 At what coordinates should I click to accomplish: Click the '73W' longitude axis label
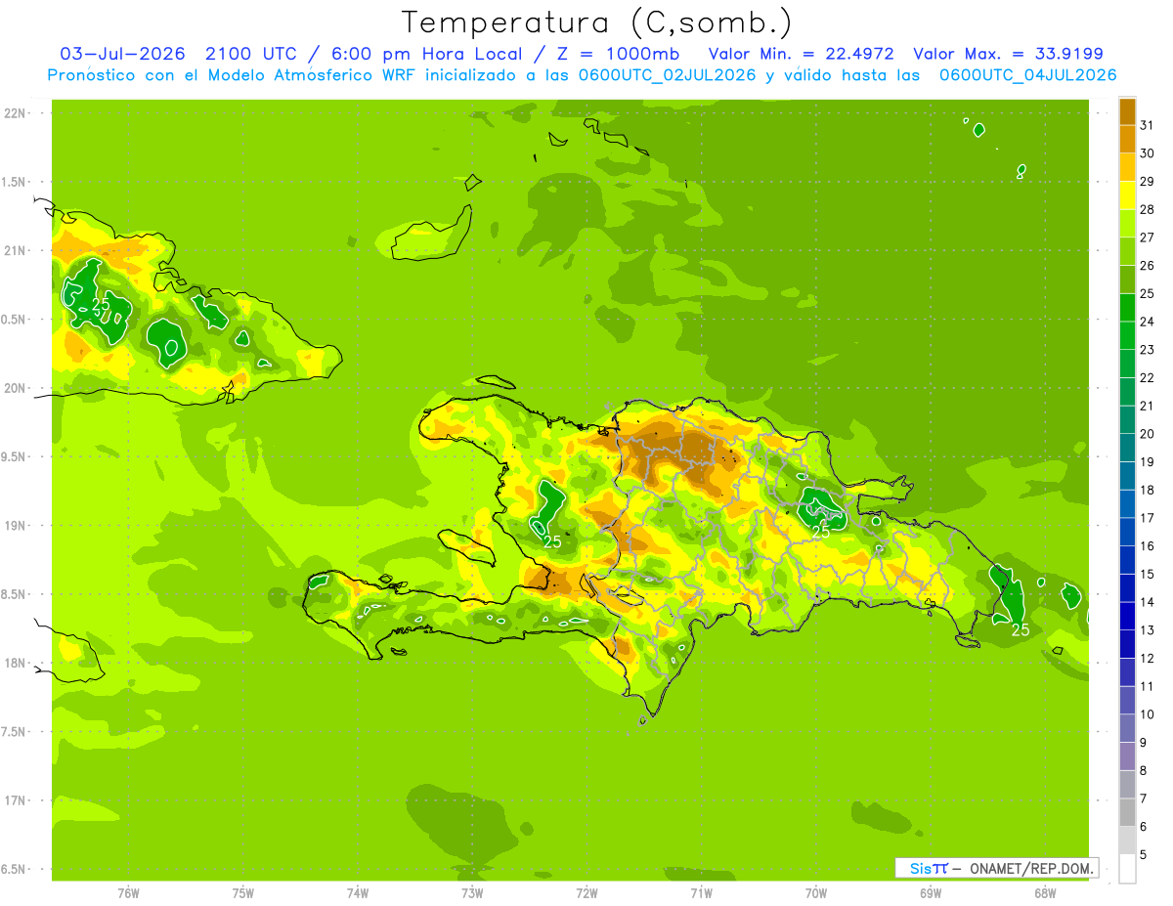(472, 892)
